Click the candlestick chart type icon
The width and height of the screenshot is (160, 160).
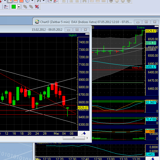(39, 1)
